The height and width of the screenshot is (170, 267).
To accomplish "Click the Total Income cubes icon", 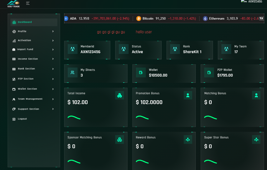I will pyautogui.click(x=119, y=95).
